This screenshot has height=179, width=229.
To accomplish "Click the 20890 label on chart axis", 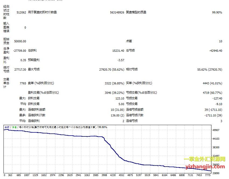I will [x=216, y=173].
